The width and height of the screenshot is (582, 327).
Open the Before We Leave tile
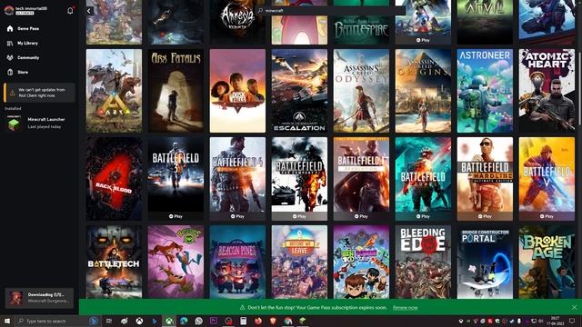coord(299,263)
